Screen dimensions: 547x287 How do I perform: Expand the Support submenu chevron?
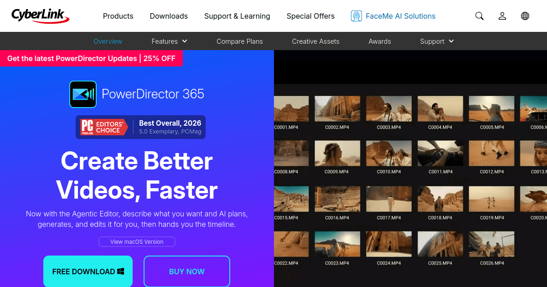451,41
